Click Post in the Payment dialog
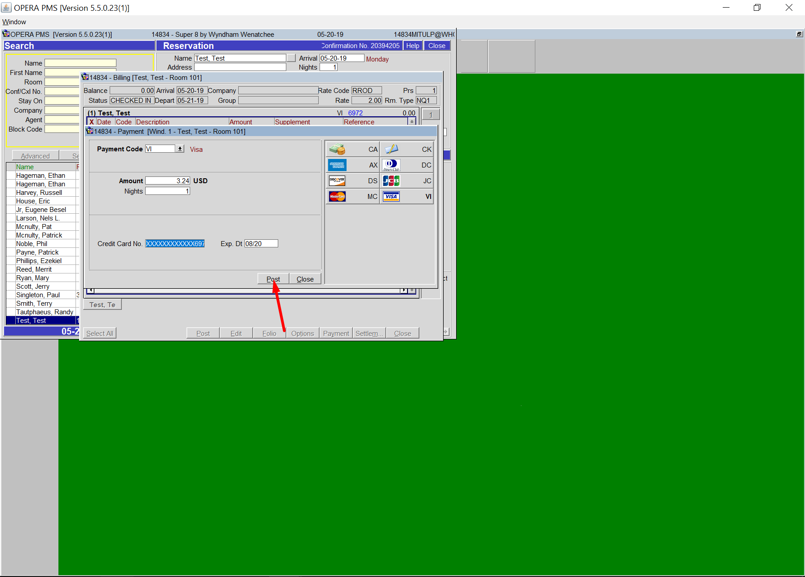 click(x=273, y=279)
